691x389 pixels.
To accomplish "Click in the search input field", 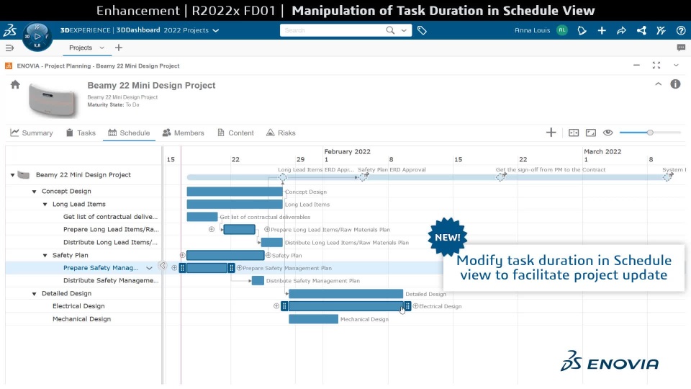I will tap(333, 30).
